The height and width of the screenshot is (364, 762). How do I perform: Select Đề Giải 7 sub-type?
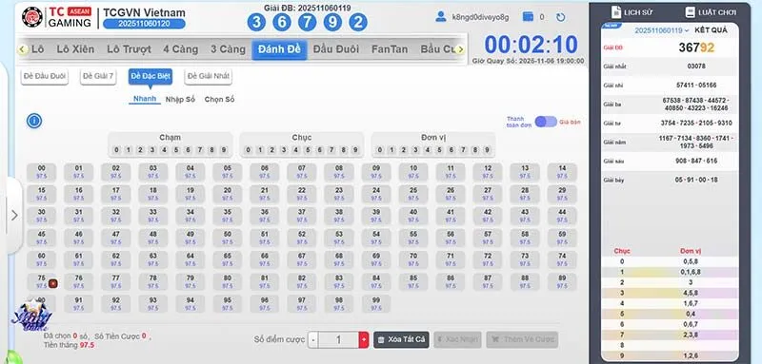[x=98, y=76]
